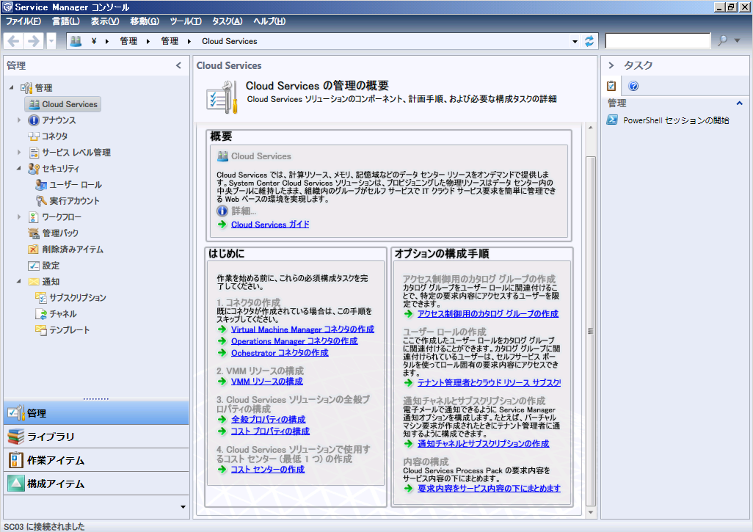This screenshot has width=753, height=532.
Task: Expand the アナウンス tree node
Action: coord(19,120)
